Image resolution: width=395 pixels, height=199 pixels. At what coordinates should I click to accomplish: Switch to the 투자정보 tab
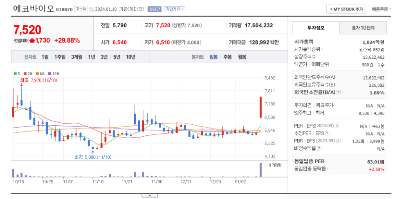pyautogui.click(x=316, y=28)
